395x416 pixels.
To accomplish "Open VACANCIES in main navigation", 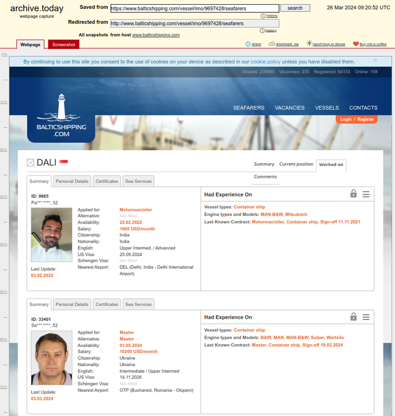I will pyautogui.click(x=290, y=108).
